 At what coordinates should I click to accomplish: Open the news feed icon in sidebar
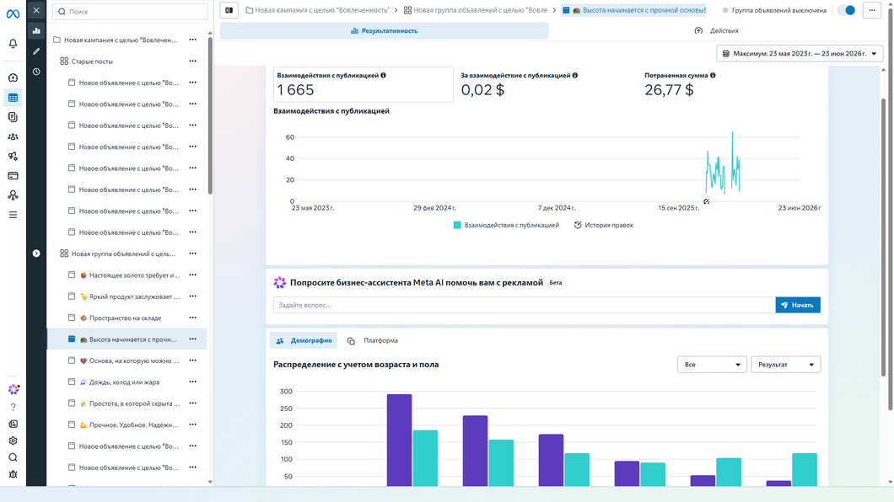coord(13,424)
